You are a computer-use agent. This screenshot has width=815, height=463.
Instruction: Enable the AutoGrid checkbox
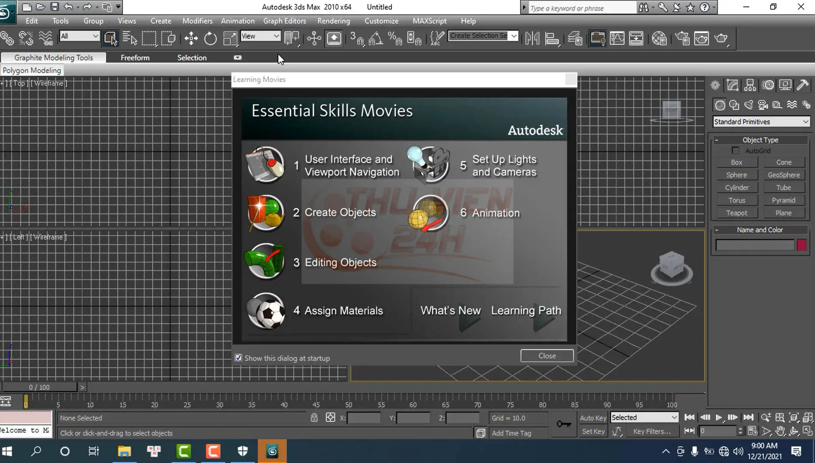[x=736, y=151]
